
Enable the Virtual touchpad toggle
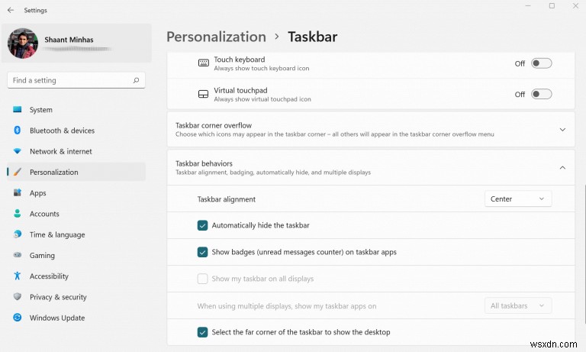coord(541,94)
